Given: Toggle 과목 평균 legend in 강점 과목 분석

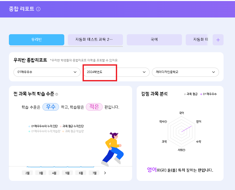Looking at the screenshot, I should [x=191, y=94].
